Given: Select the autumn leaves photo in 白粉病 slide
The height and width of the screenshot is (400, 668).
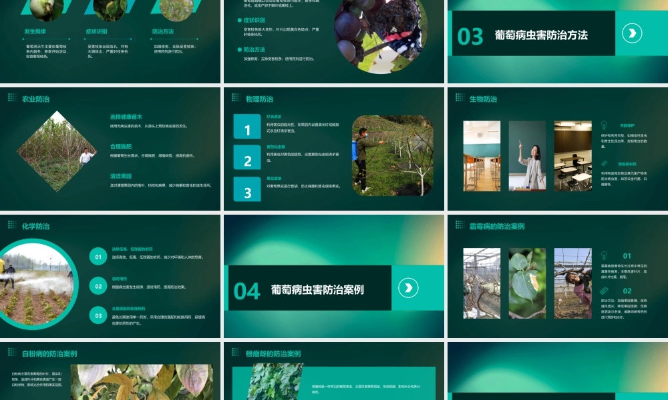Looking at the screenshot, I should click(142, 382).
